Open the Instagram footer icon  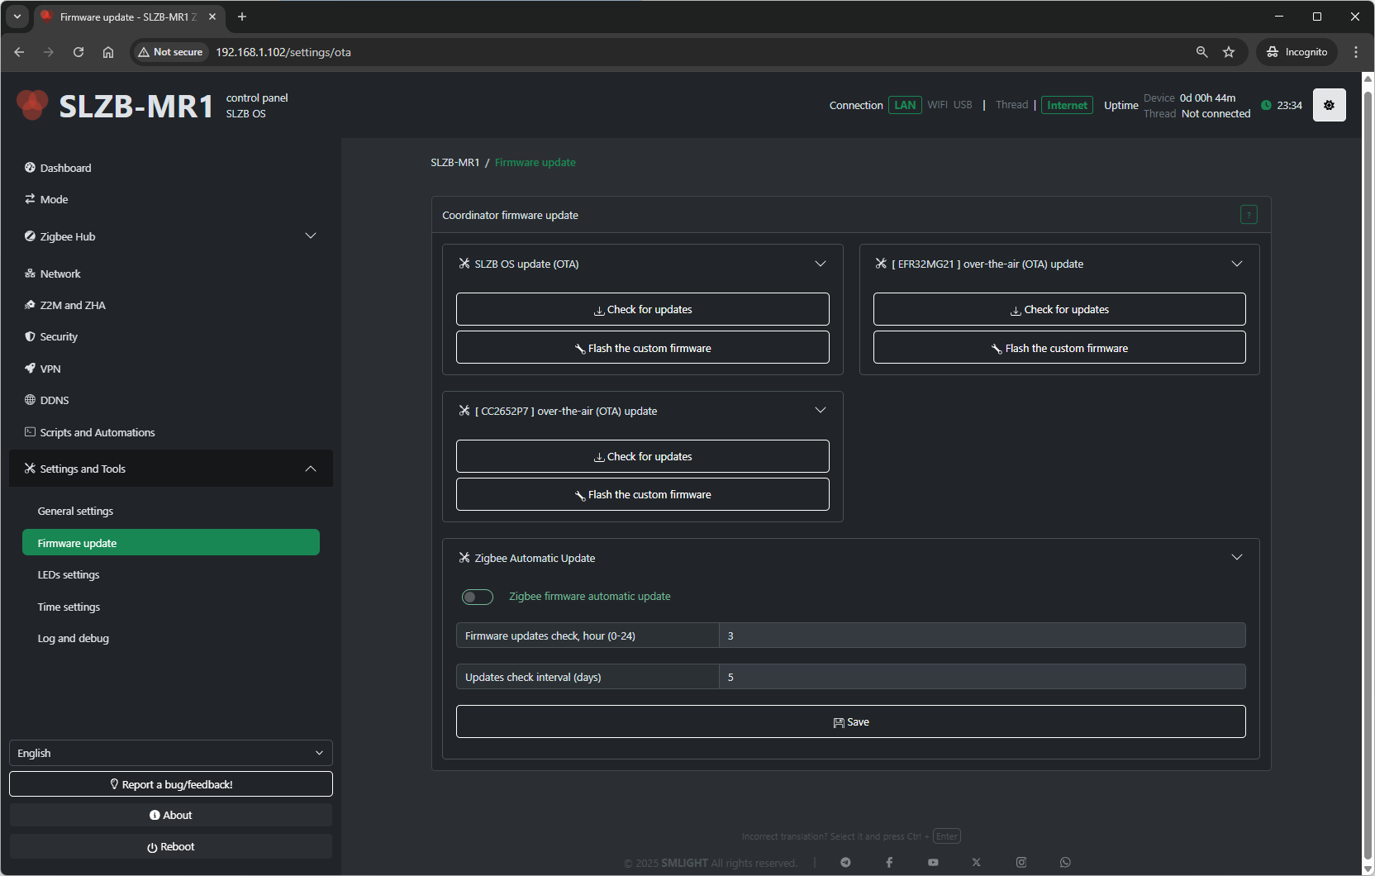coord(1021,862)
